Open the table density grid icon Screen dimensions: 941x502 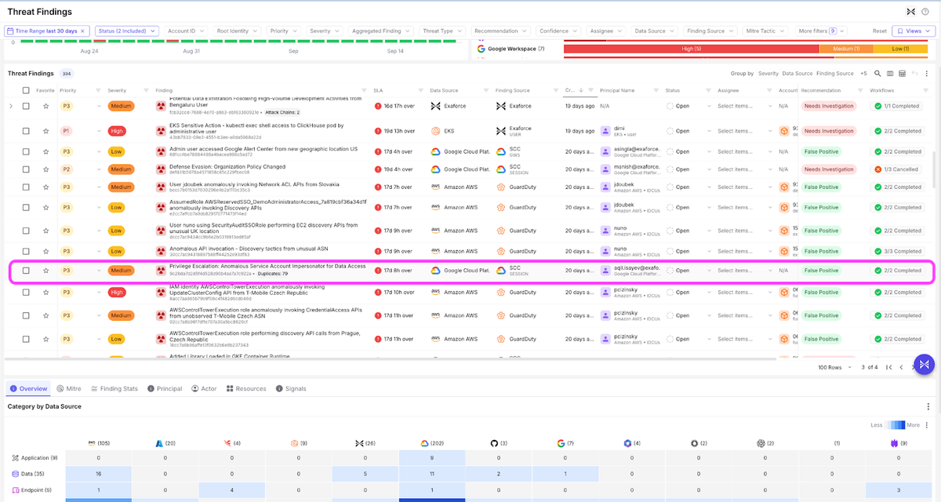[902, 74]
